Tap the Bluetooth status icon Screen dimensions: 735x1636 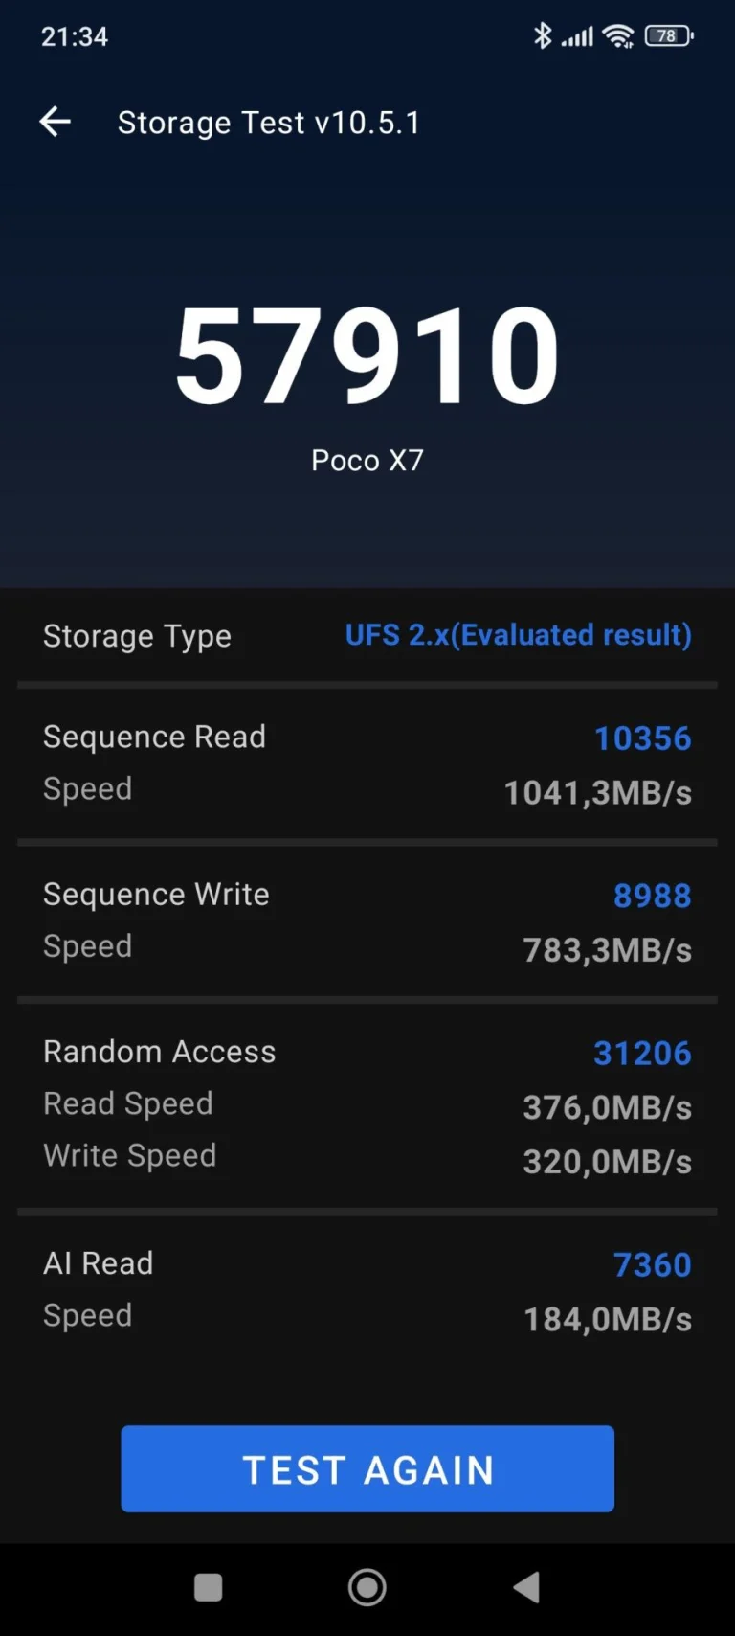(x=544, y=35)
